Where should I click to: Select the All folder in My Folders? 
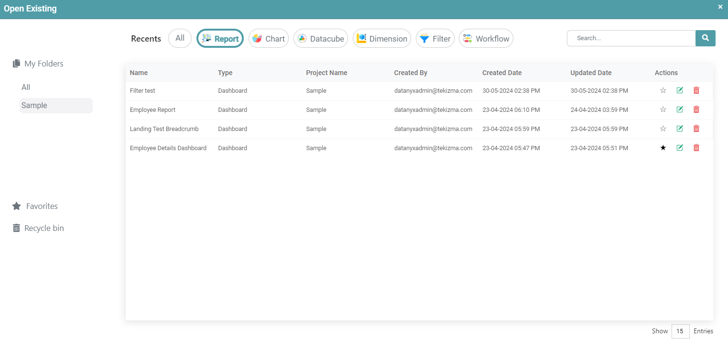(26, 87)
